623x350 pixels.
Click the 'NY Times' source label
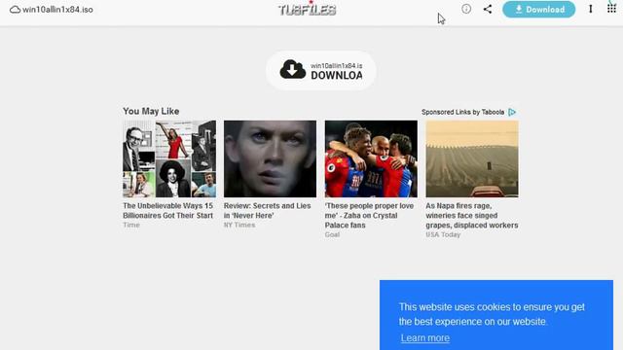tap(239, 225)
